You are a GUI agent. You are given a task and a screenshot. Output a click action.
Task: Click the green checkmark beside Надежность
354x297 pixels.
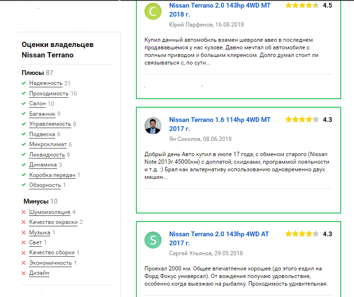(x=24, y=83)
